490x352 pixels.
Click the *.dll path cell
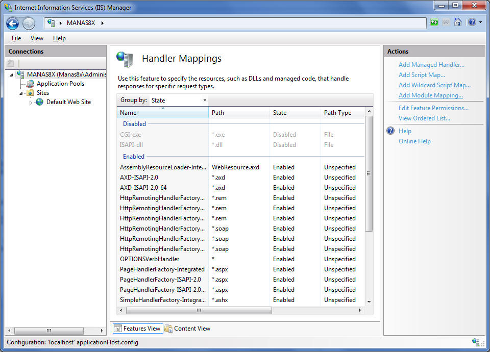(217, 145)
